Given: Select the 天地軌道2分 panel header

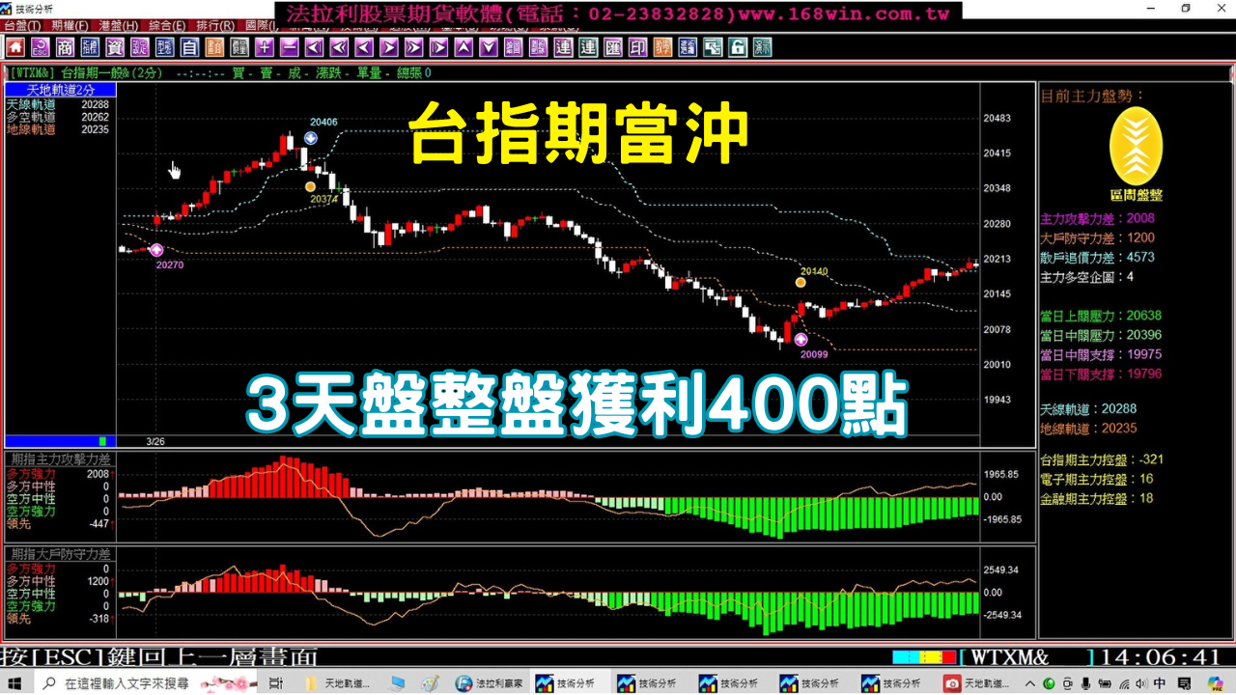Looking at the screenshot, I should click(60, 90).
